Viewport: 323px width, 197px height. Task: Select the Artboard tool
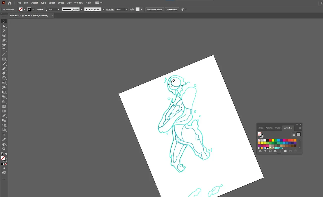click(4, 135)
